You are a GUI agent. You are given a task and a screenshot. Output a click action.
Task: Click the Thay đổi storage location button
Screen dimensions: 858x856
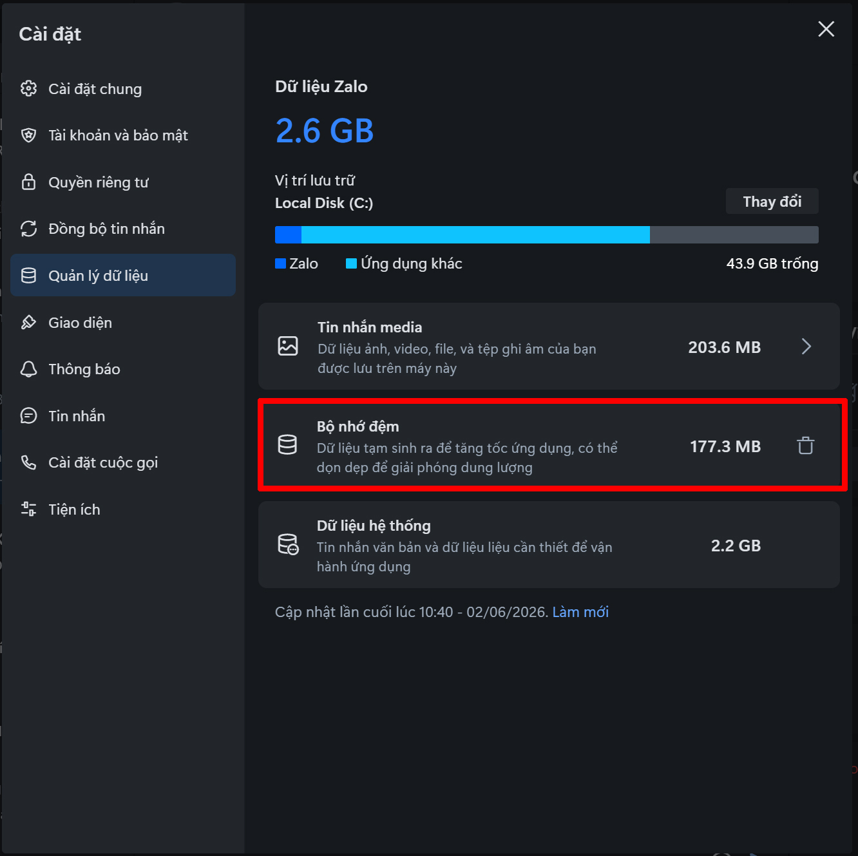772,201
